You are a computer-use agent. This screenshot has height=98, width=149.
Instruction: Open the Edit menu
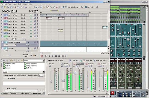(6, 4)
